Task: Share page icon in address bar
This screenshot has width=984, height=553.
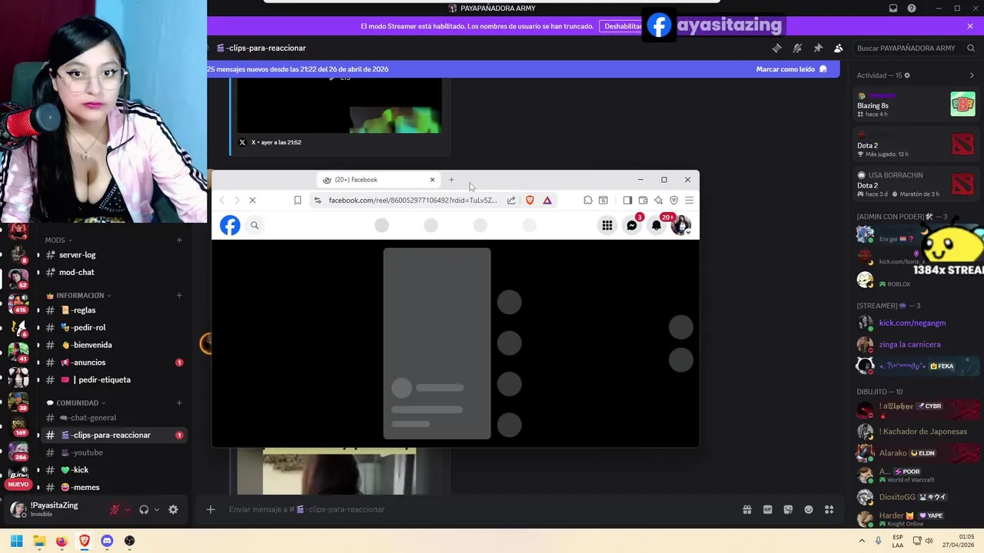Action: tap(511, 200)
